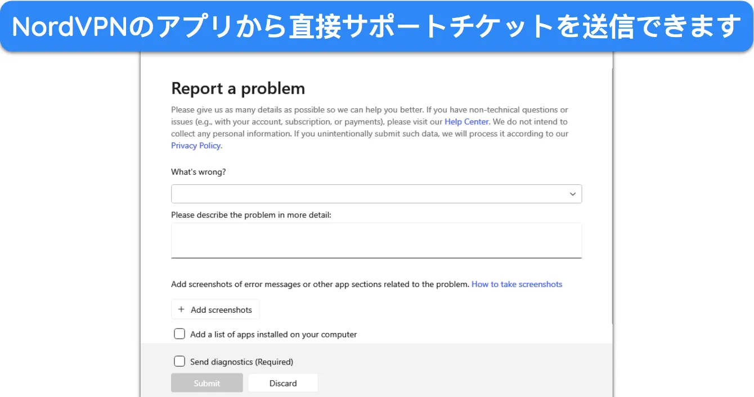
Task: Click the What's wrong? label
Action: [x=199, y=172]
